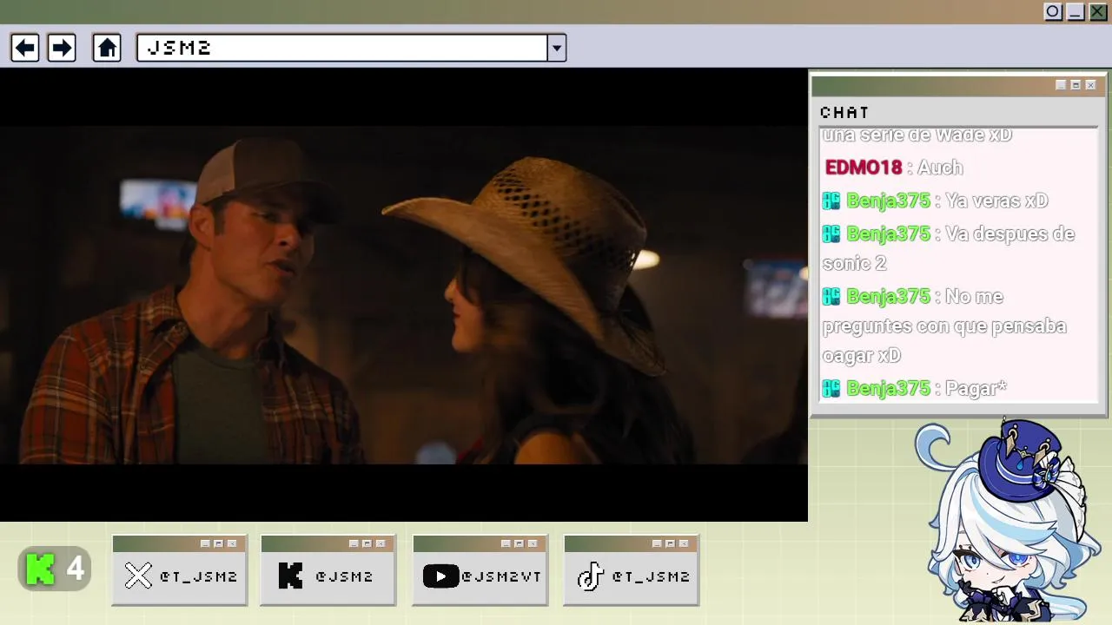Click the Kick logo next to @JSM2
This screenshot has height=625, width=1112.
click(290, 576)
